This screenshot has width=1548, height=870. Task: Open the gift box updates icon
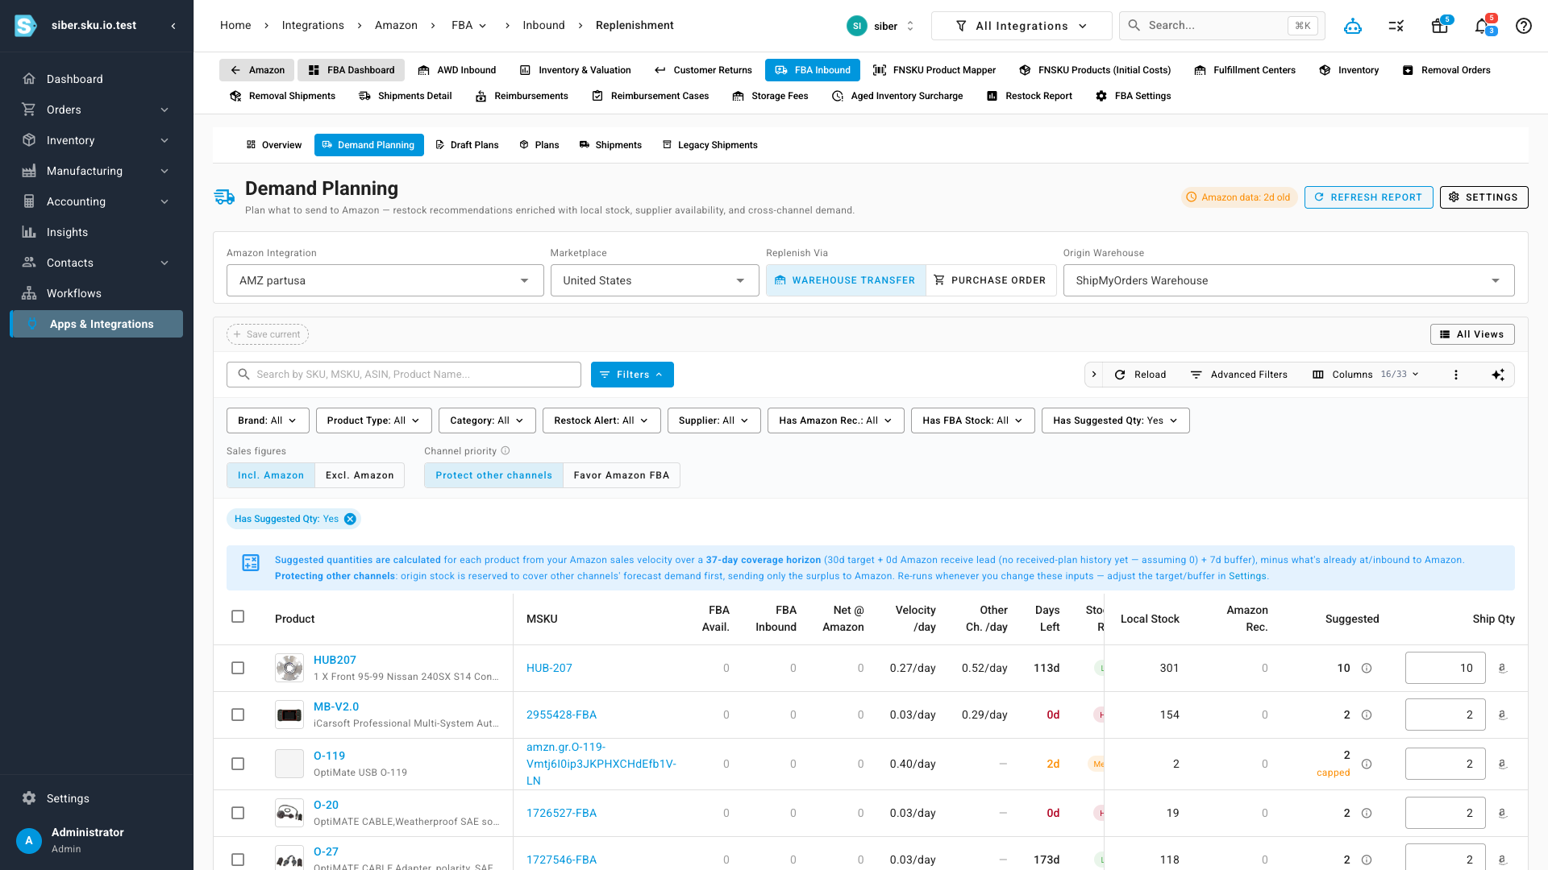coord(1439,26)
